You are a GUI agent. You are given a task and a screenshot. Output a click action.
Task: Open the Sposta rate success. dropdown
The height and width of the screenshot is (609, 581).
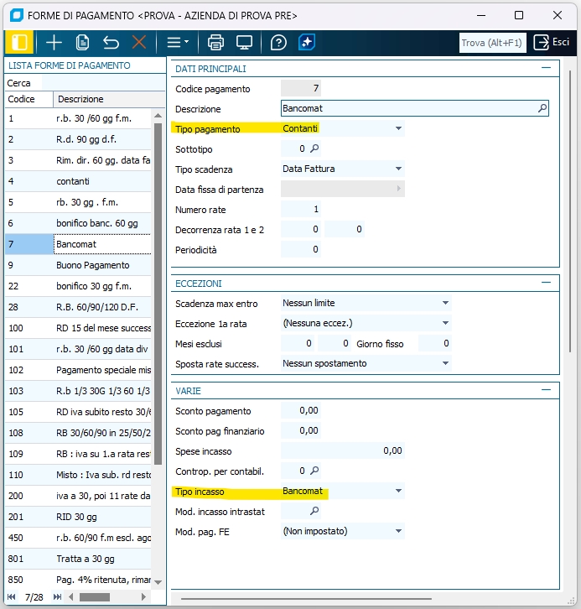pyautogui.click(x=445, y=363)
